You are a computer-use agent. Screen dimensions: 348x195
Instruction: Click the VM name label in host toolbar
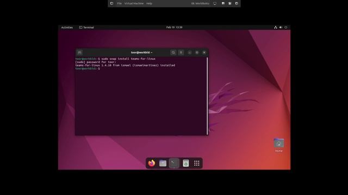[x=201, y=4]
